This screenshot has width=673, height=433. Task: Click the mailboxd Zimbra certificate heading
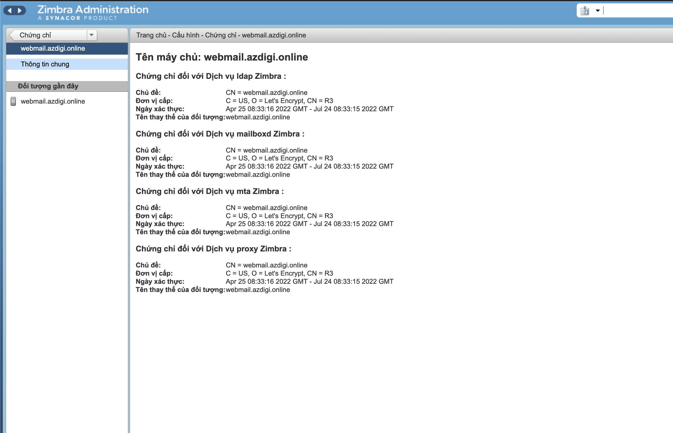coord(220,134)
